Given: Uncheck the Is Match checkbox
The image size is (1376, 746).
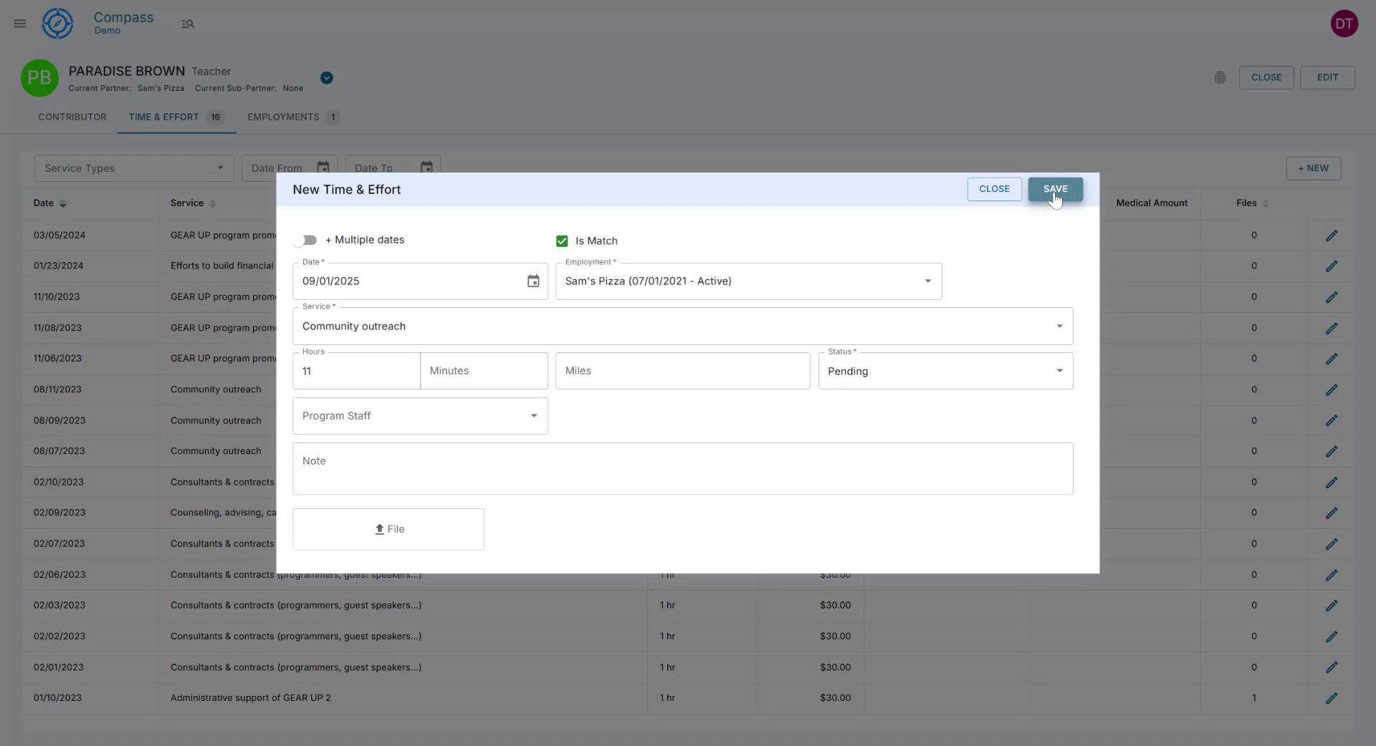Looking at the screenshot, I should click(562, 241).
